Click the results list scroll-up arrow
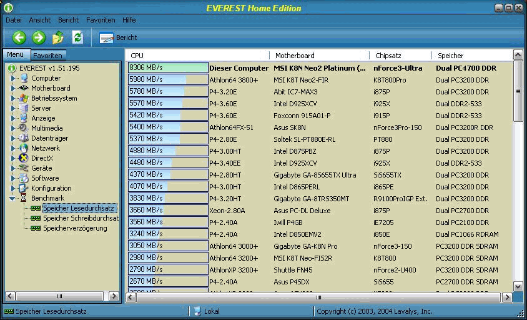 click(518, 54)
